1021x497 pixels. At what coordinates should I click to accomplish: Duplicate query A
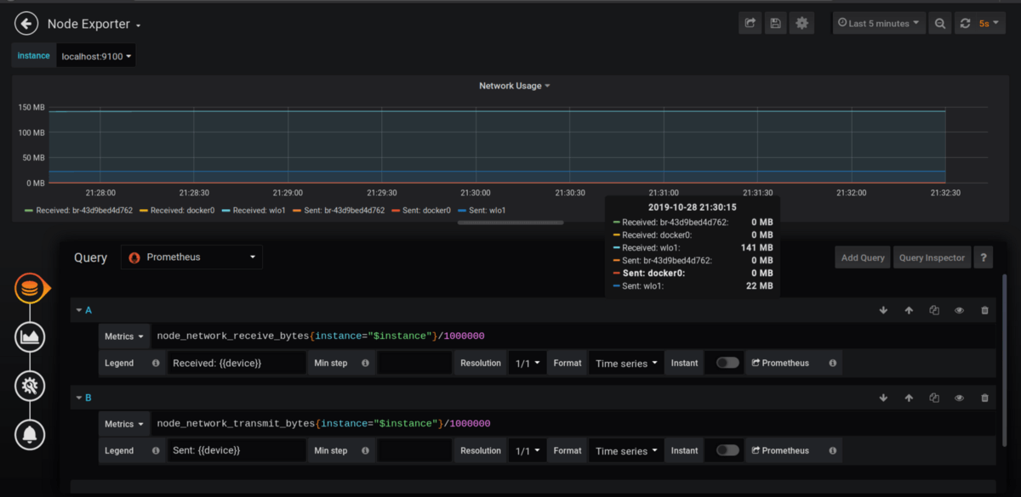click(934, 310)
